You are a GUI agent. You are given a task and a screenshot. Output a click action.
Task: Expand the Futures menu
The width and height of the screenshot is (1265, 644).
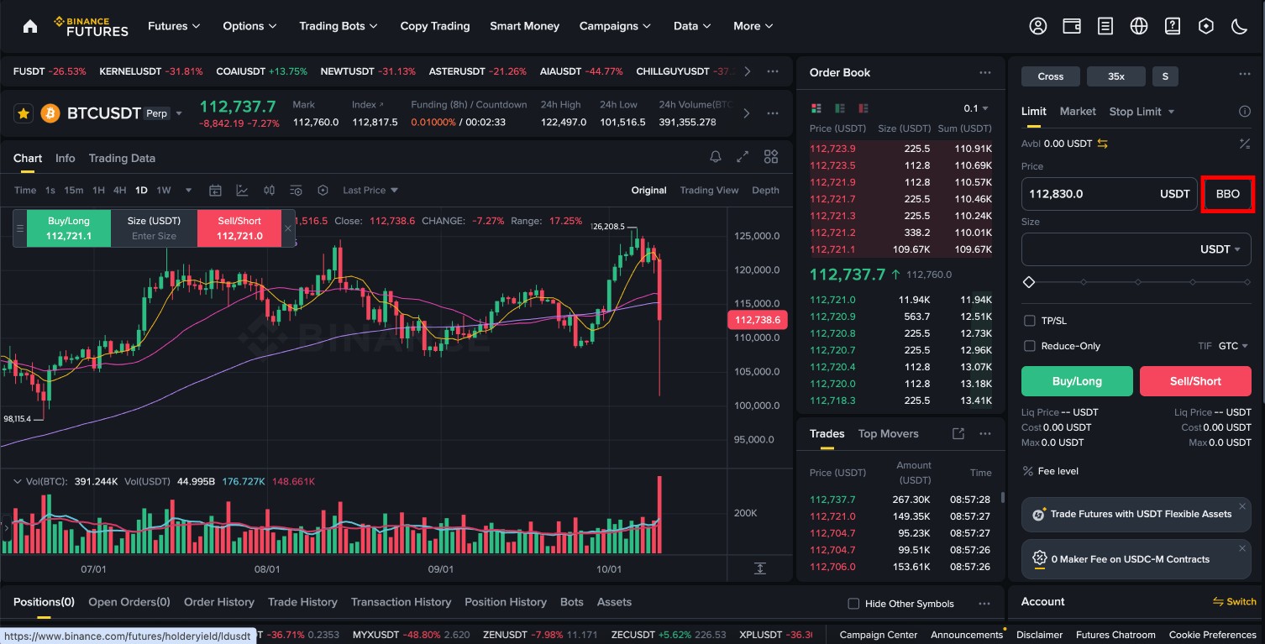174,26
